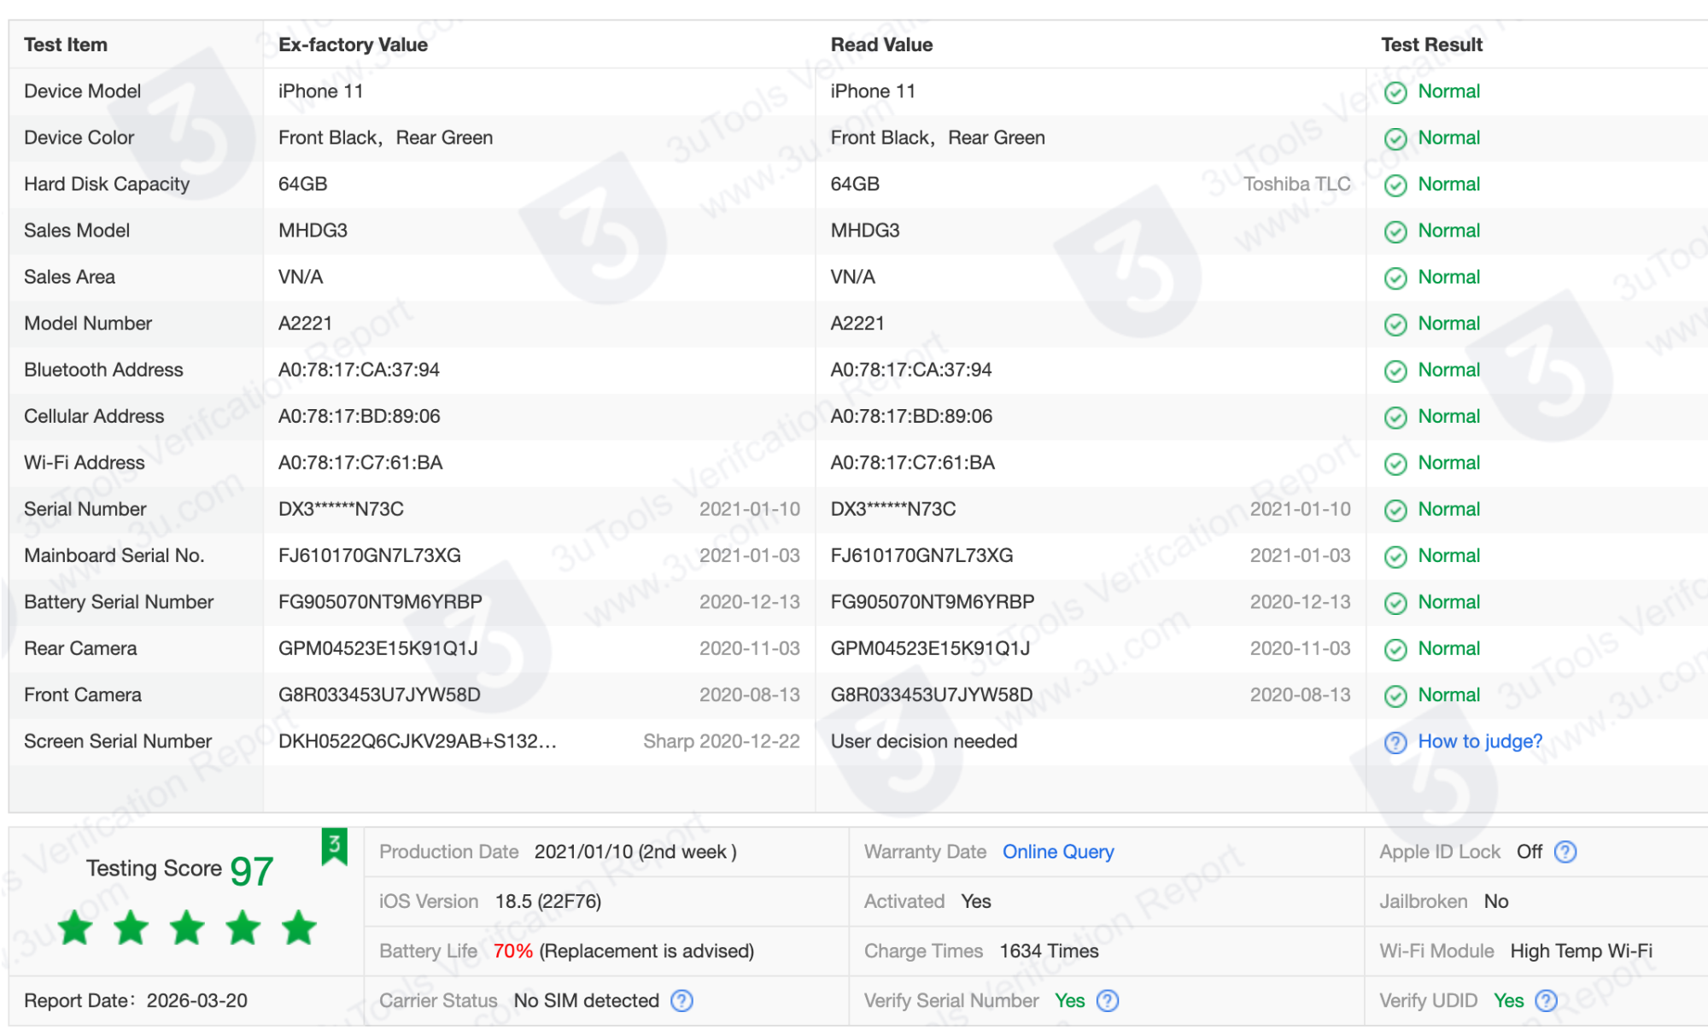Click the Normal checkmark for Wi-Fi Address

1395,462
